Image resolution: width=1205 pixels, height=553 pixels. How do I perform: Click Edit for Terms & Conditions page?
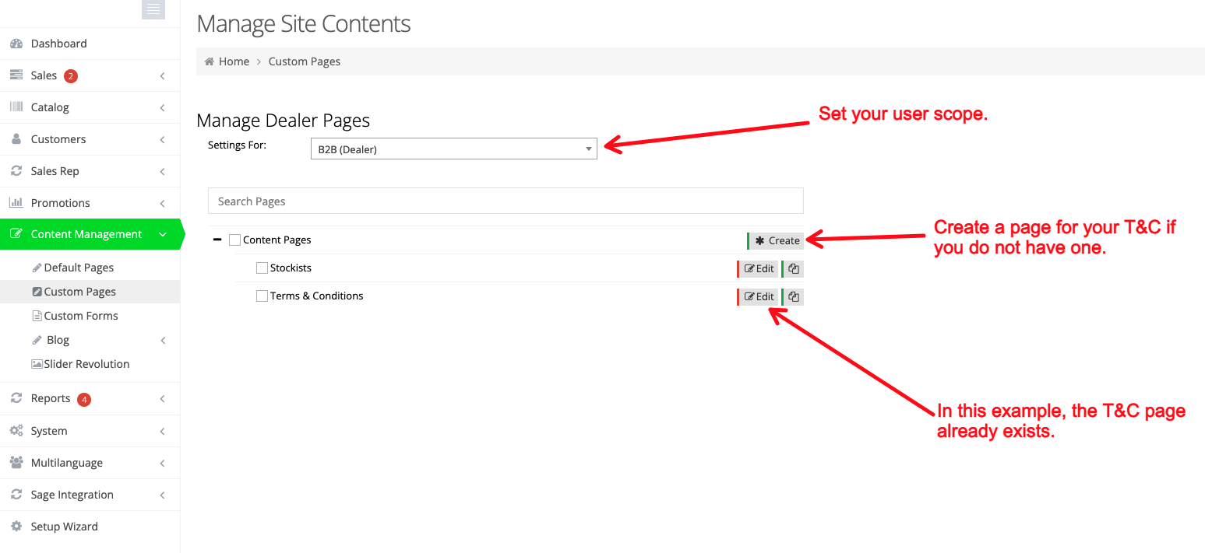tap(758, 297)
